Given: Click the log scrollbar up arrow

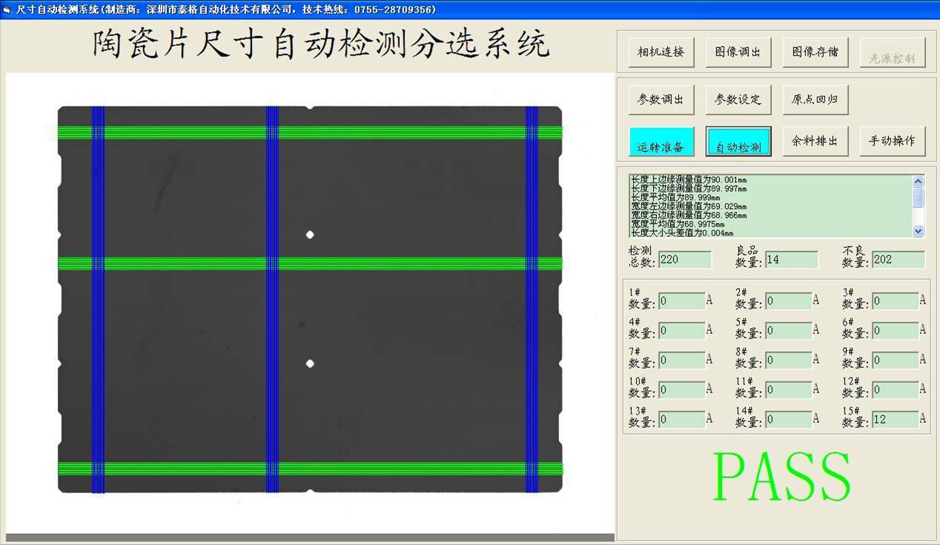Looking at the screenshot, I should pos(919,181).
